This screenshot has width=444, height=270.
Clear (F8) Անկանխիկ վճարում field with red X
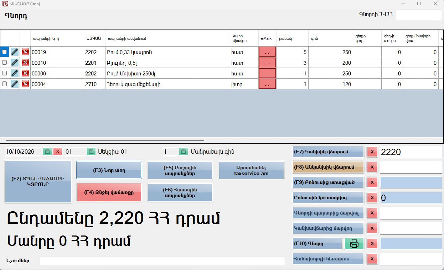(372, 167)
